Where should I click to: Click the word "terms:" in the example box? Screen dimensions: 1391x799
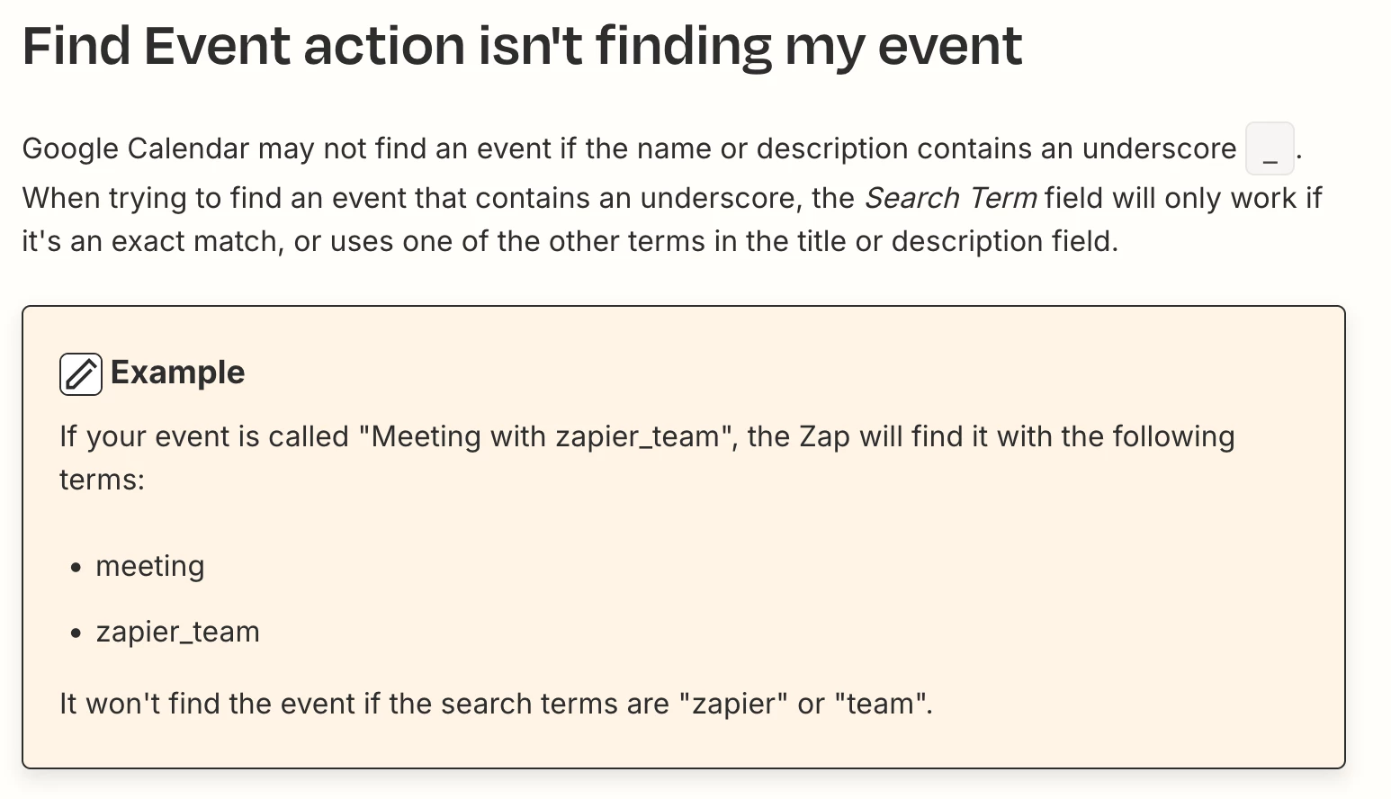[x=102, y=480]
